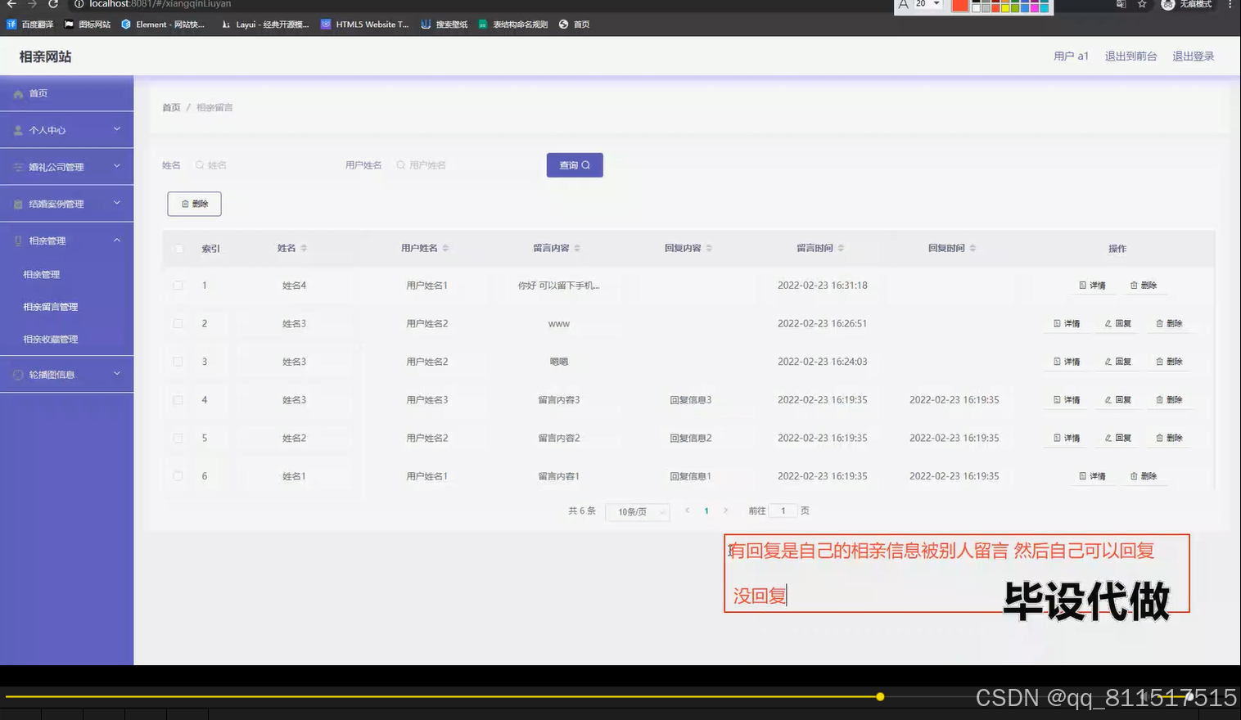Click the 查询 search button
This screenshot has width=1241, height=720.
[x=575, y=165]
